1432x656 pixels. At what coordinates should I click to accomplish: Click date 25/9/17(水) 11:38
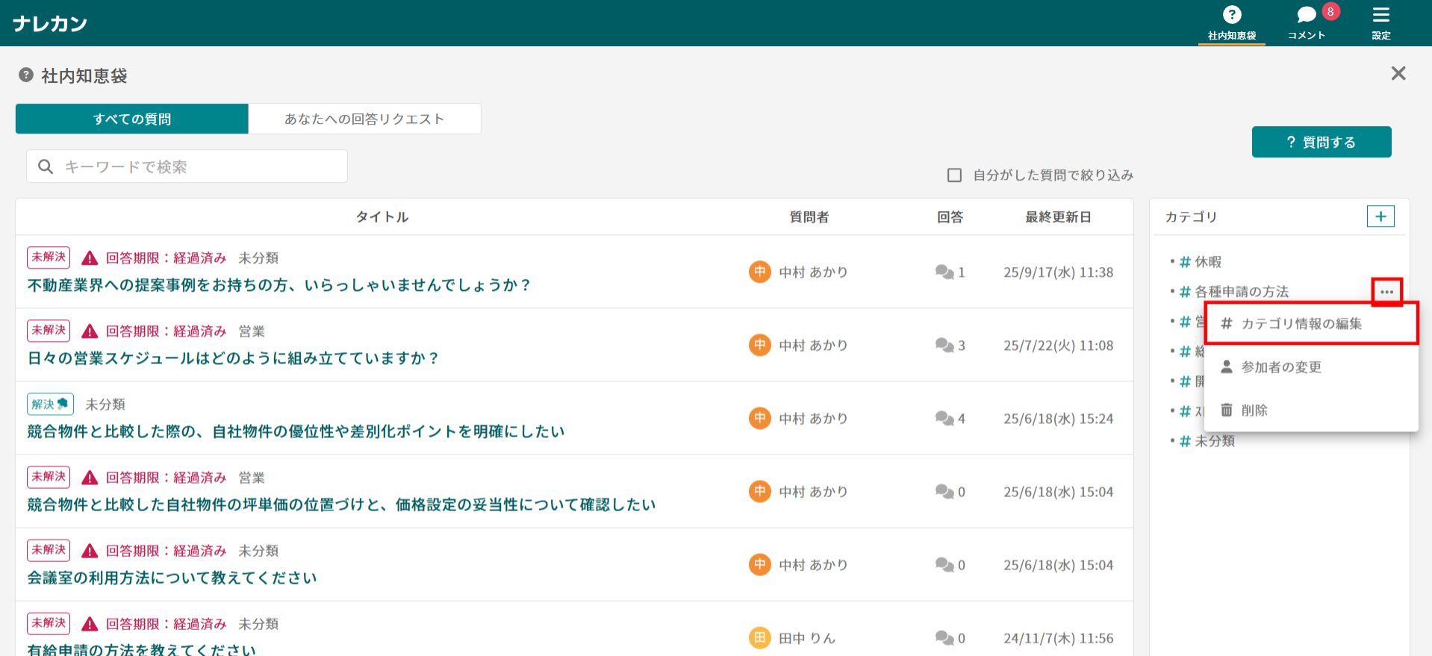click(1058, 272)
